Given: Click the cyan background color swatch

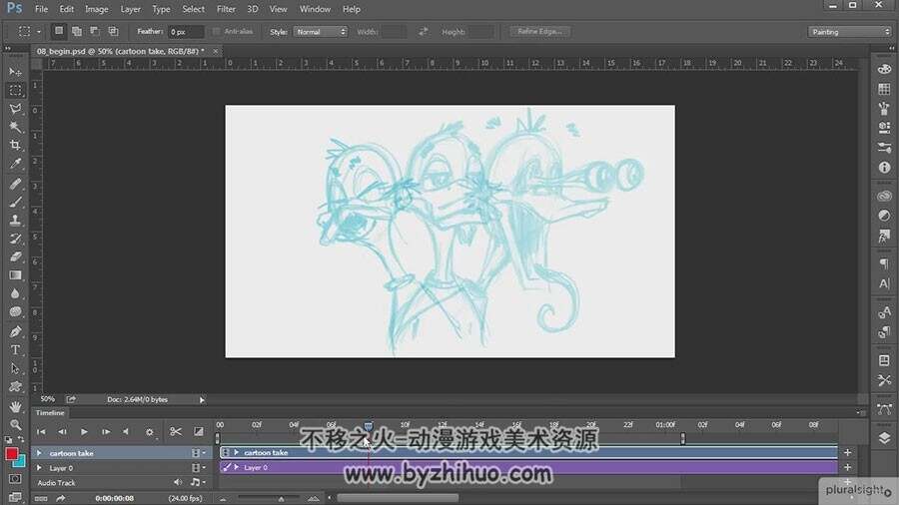Looking at the screenshot, I should click(x=21, y=461).
